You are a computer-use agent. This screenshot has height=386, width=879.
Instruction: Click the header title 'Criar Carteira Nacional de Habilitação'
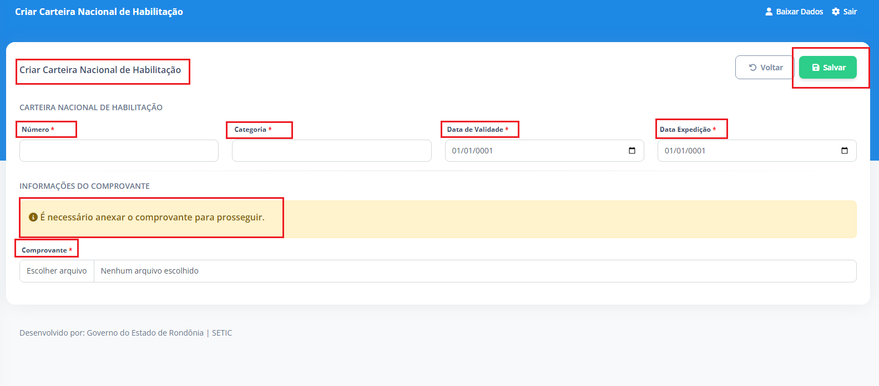pos(99,12)
